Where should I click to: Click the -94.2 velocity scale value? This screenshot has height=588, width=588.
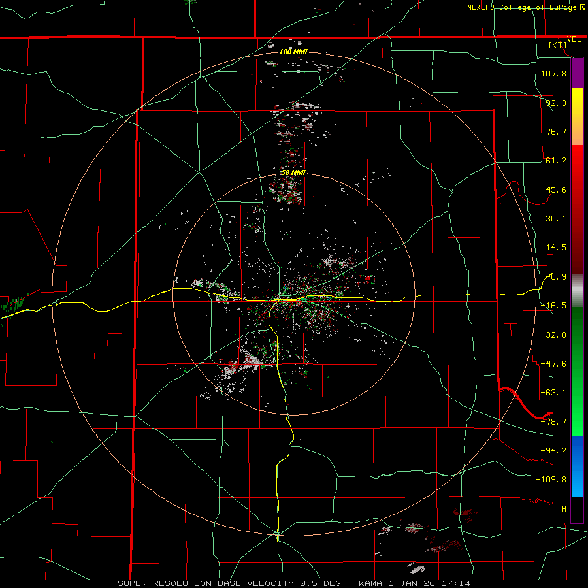553,450
